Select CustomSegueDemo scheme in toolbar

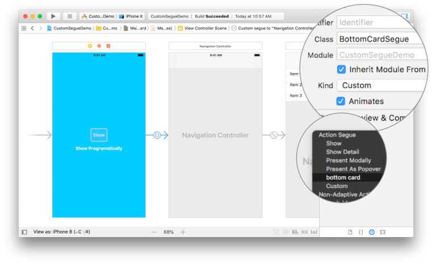pos(99,16)
